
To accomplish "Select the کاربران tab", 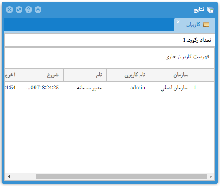I will 194,25.
